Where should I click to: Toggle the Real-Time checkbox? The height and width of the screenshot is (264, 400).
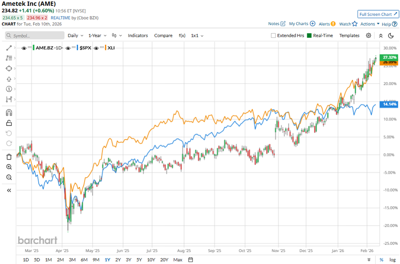[309, 36]
